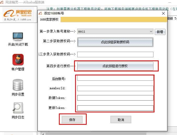Focus the authorization code input field

115,54
